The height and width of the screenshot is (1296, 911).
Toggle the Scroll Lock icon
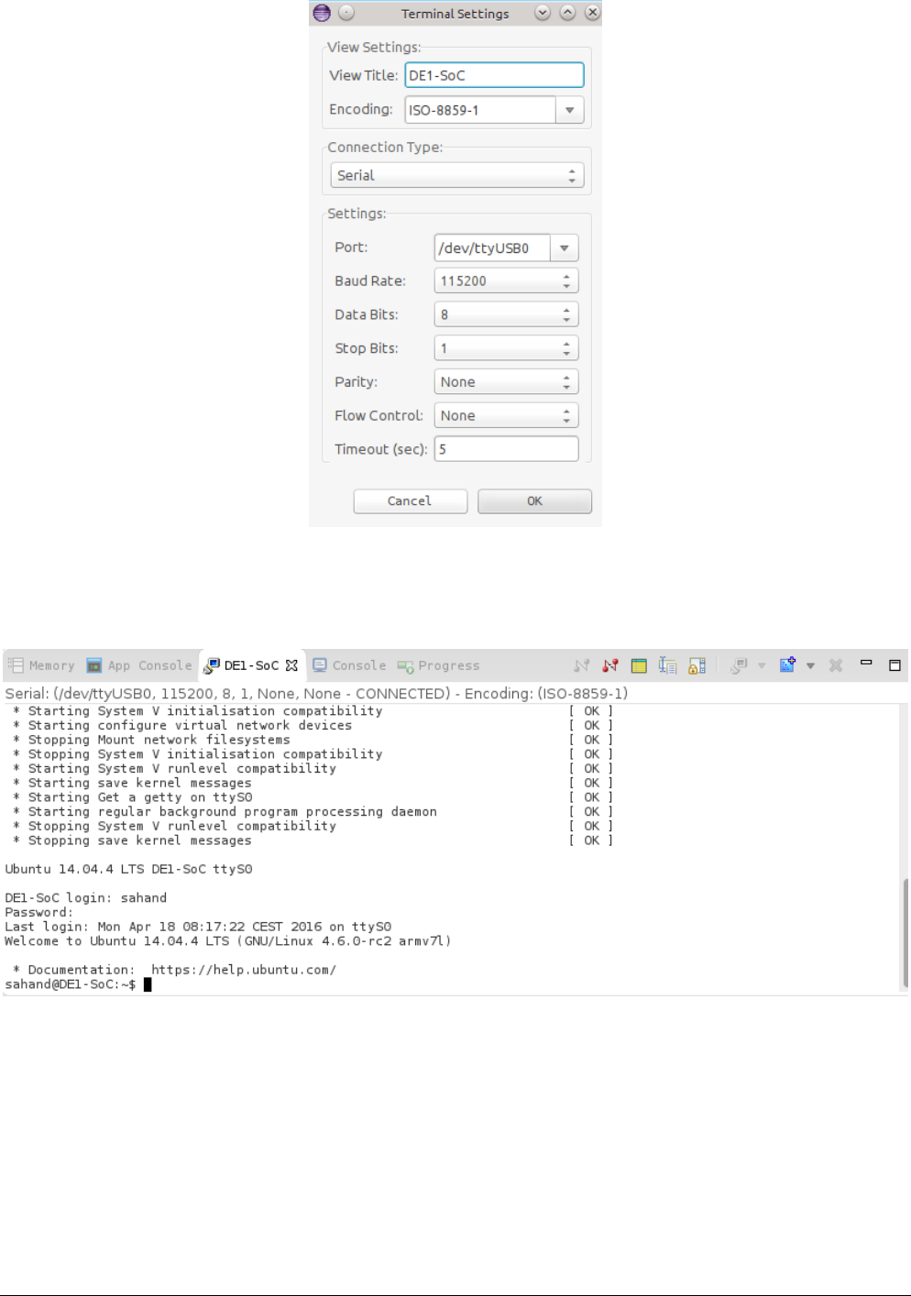pos(697,665)
